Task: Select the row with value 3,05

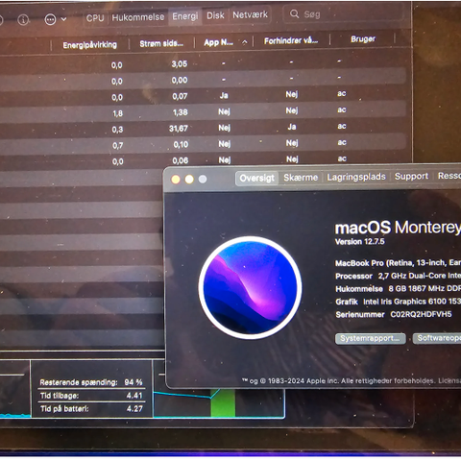Action: point(204,63)
